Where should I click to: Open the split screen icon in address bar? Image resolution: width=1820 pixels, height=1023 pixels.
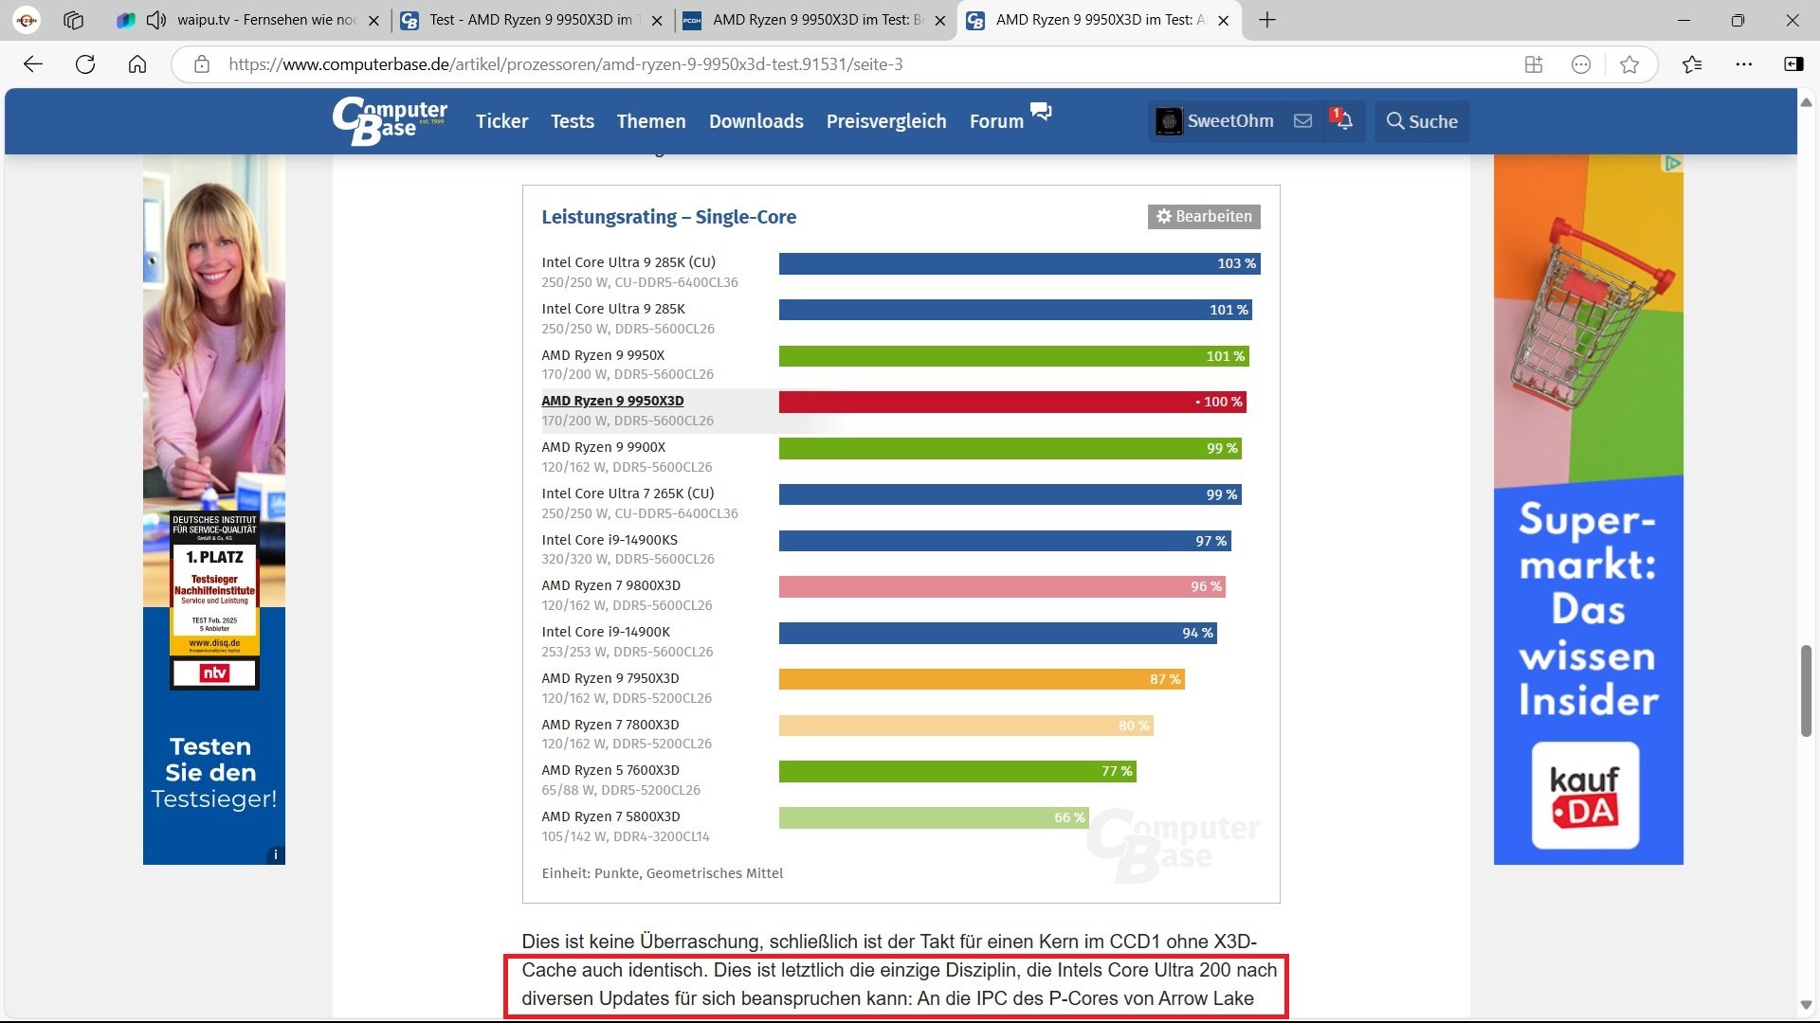pos(1534,64)
